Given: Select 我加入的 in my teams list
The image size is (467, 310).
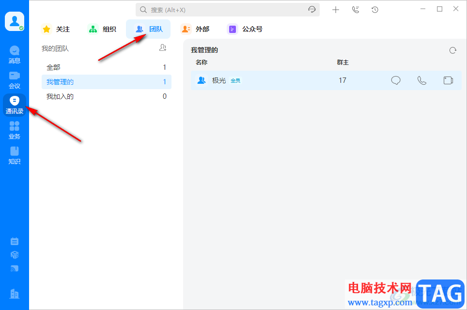Looking at the screenshot, I should pyautogui.click(x=106, y=96).
